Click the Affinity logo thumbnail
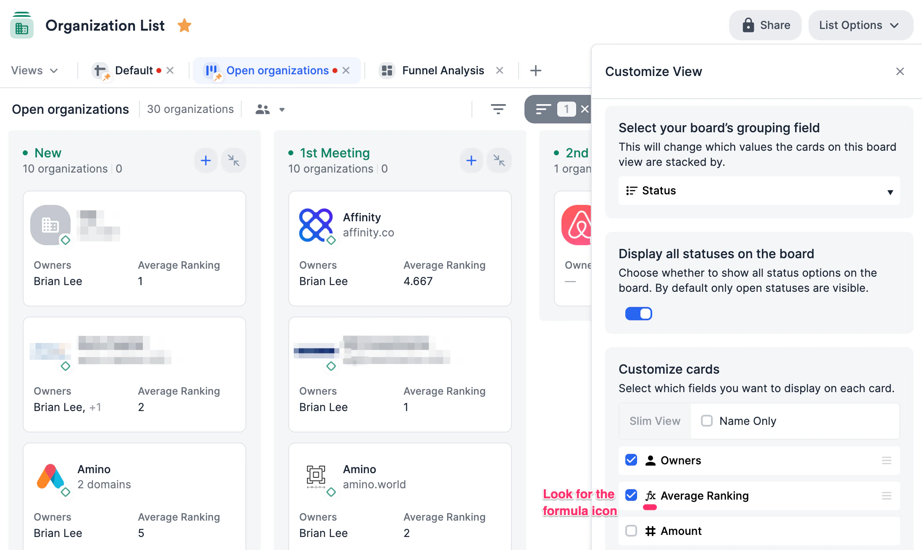Viewport: 922px width, 550px height. (x=316, y=225)
